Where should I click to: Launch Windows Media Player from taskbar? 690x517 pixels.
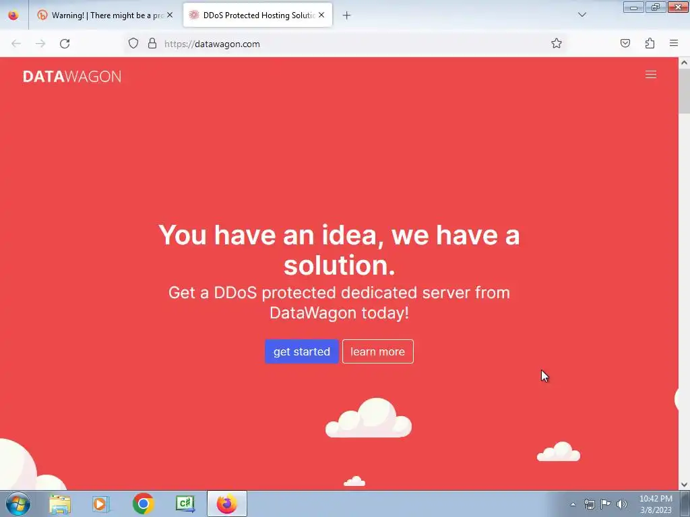click(101, 504)
